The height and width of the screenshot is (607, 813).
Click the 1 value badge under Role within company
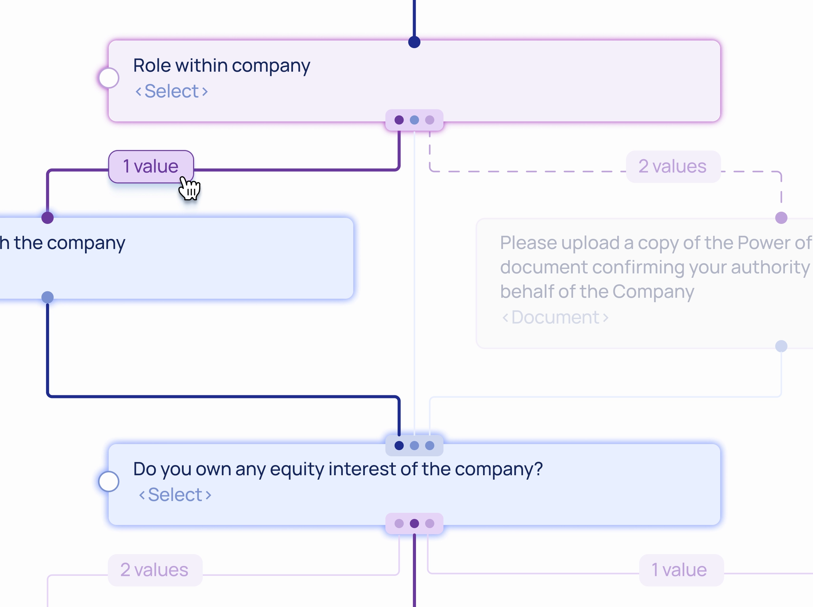coord(151,166)
